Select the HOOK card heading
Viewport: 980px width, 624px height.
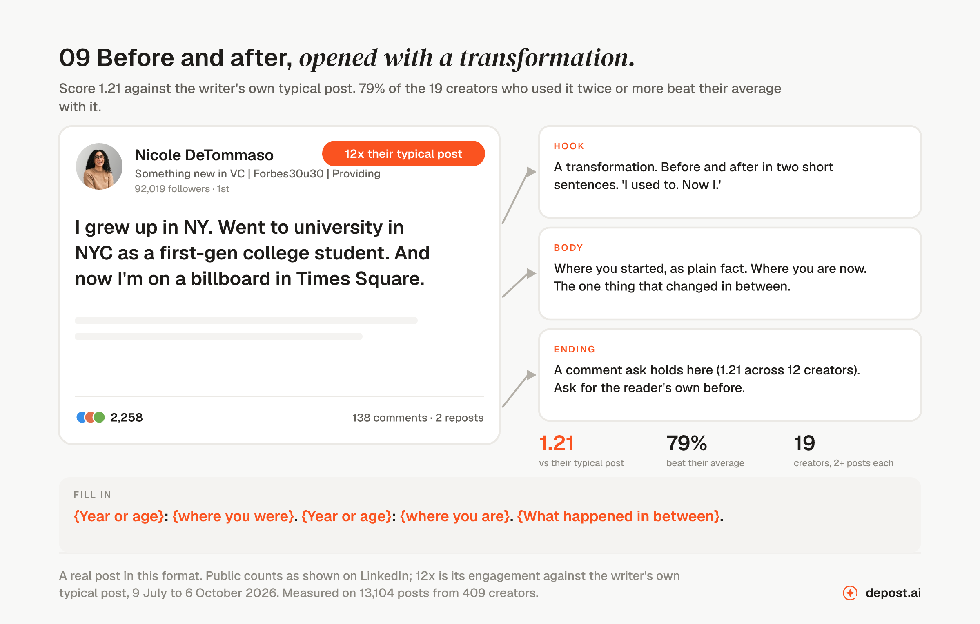(x=569, y=146)
